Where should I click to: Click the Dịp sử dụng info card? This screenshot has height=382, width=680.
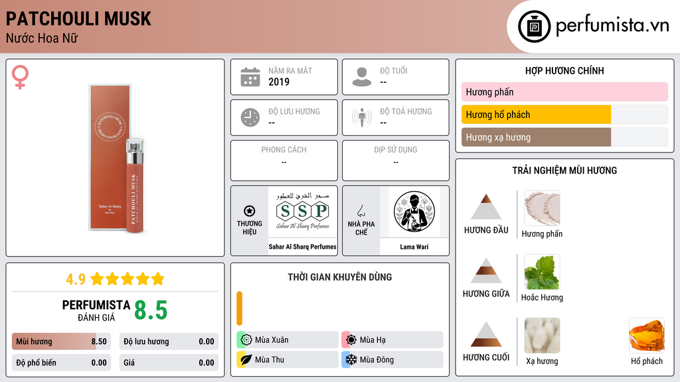[396, 160]
